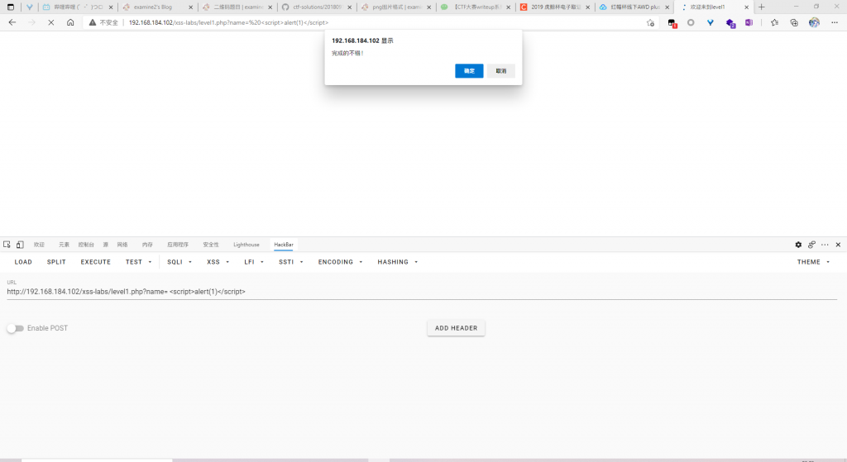Switch to the 红帽杯线下AWD plus tab
This screenshot has height=462, width=847.
(634, 7)
